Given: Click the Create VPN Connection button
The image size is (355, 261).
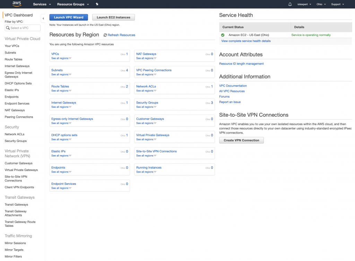Looking at the screenshot, I should pos(241,140).
